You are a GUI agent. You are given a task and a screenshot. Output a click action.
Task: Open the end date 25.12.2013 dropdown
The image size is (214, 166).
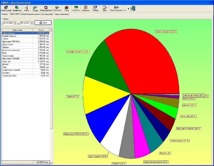(32, 23)
